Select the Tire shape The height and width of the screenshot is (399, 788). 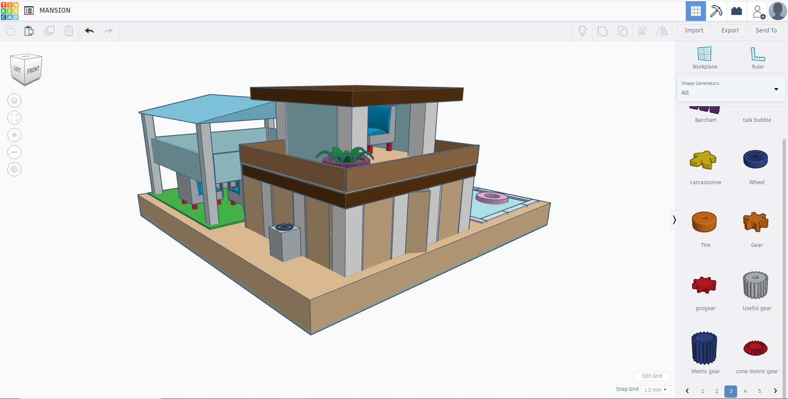[705, 222]
